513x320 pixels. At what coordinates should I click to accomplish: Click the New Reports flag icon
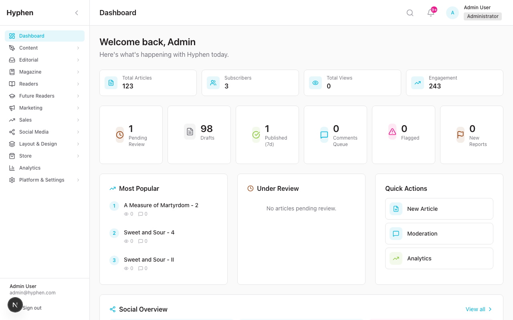460,135
